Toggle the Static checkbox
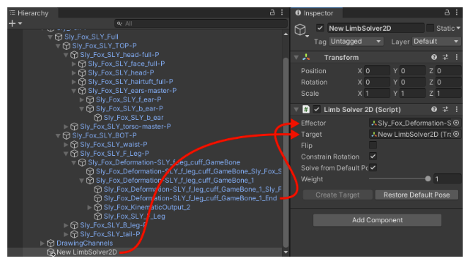The height and width of the screenshot is (264, 470). [430, 28]
